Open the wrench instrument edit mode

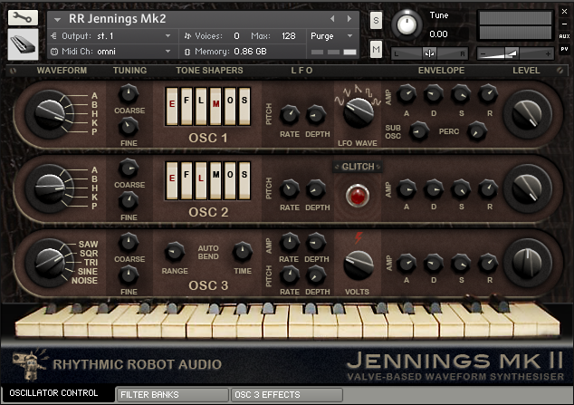click(23, 17)
